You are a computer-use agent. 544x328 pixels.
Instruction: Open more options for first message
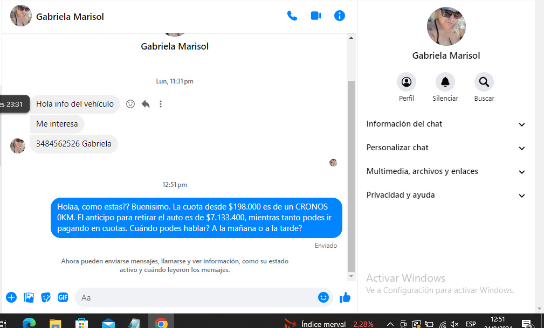pyautogui.click(x=160, y=104)
